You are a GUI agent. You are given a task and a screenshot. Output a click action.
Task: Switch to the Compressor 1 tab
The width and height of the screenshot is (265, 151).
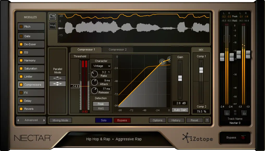[86, 49]
